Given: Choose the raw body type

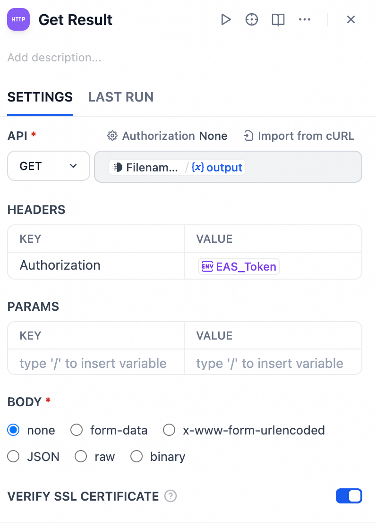Looking at the screenshot, I should click(81, 457).
